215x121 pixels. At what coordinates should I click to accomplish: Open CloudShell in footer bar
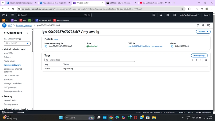click(x=8, y=112)
